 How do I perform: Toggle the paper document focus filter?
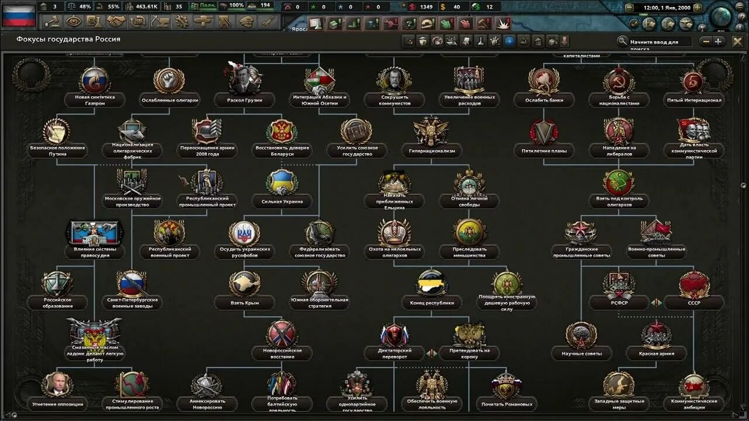[x=466, y=42]
